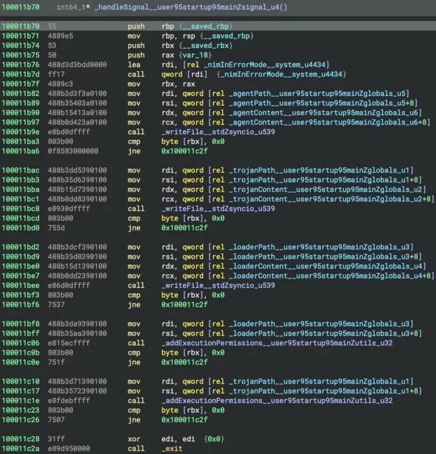Open _writeFile__stdZsyncio_u539 call target at 100011b9e
436x454 pixels.
(x=218, y=132)
